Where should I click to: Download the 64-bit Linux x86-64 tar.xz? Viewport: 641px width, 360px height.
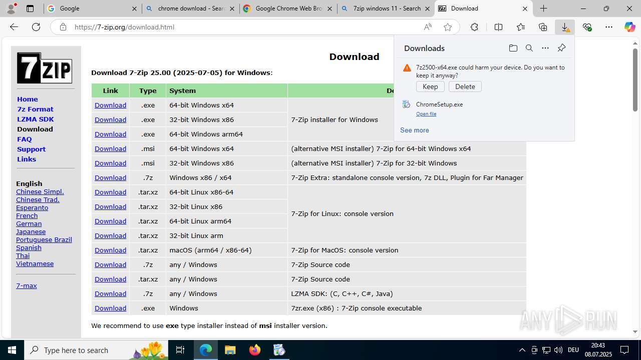110,192
